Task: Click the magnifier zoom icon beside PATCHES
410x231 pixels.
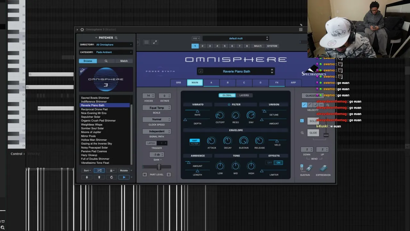Action: point(116,38)
